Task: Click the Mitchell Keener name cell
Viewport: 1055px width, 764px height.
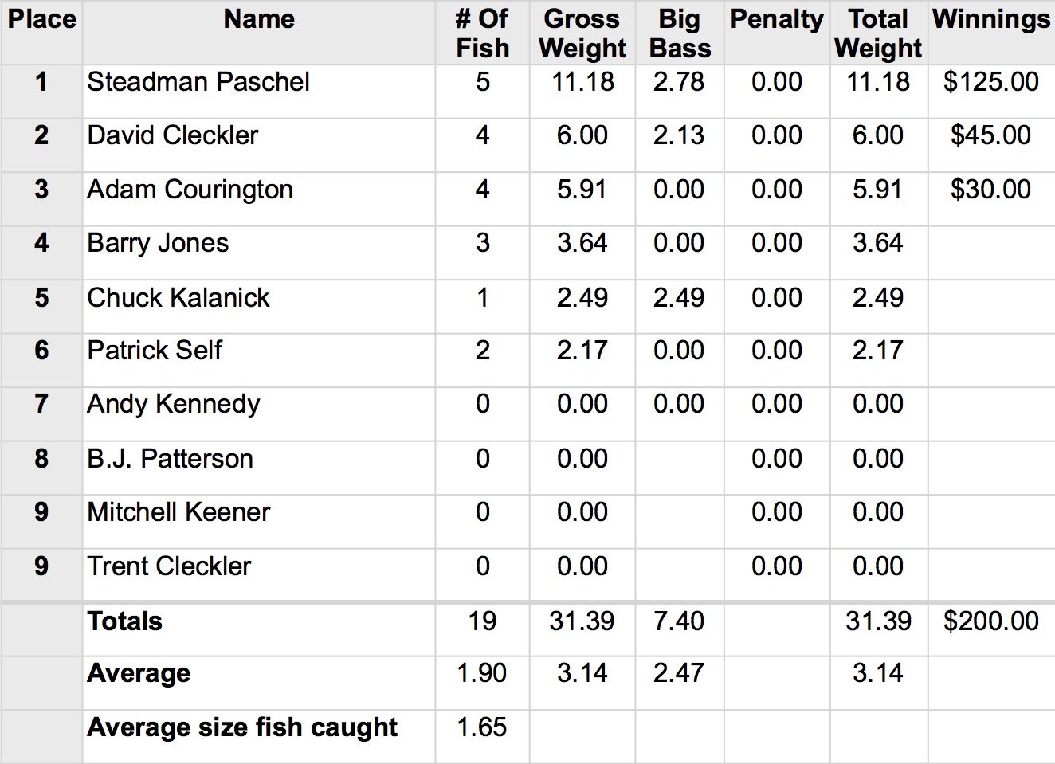Action: (x=178, y=512)
